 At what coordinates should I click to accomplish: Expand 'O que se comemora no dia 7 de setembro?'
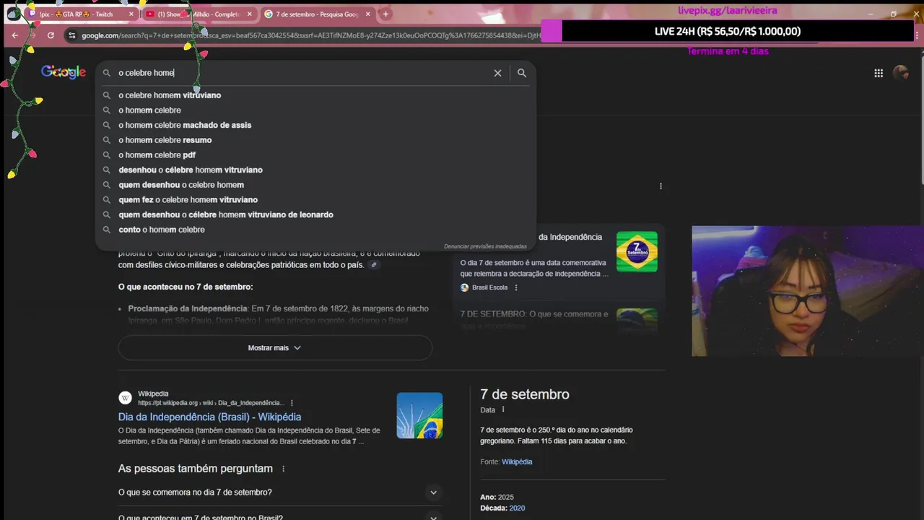pos(279,493)
